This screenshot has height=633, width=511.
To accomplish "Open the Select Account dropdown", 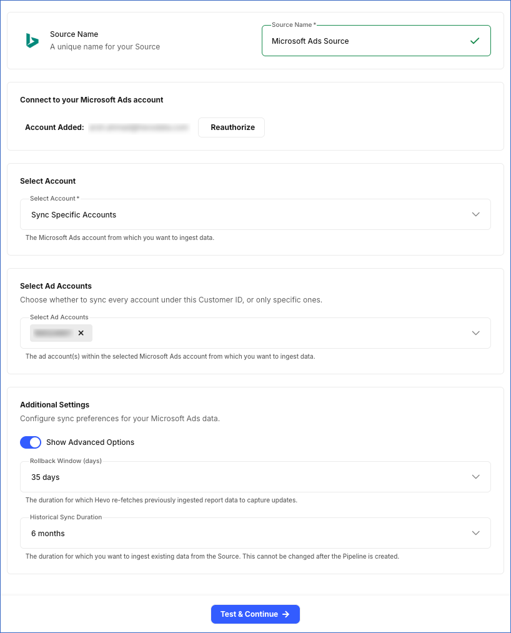I will (255, 214).
